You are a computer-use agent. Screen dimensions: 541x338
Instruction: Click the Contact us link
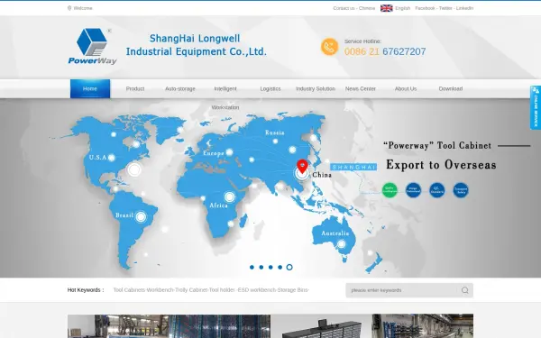click(344, 8)
